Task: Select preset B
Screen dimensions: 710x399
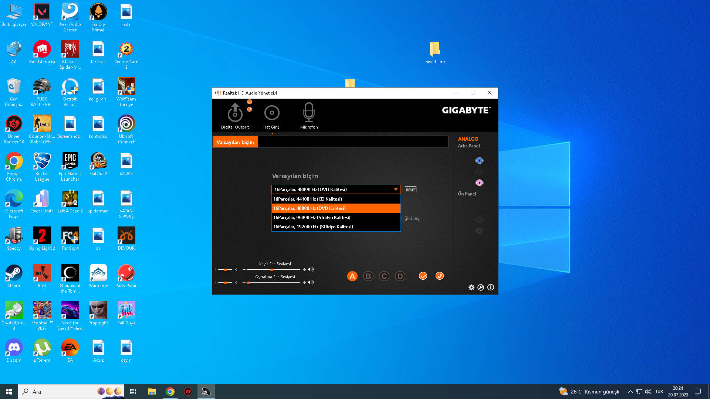Action: pos(368,276)
